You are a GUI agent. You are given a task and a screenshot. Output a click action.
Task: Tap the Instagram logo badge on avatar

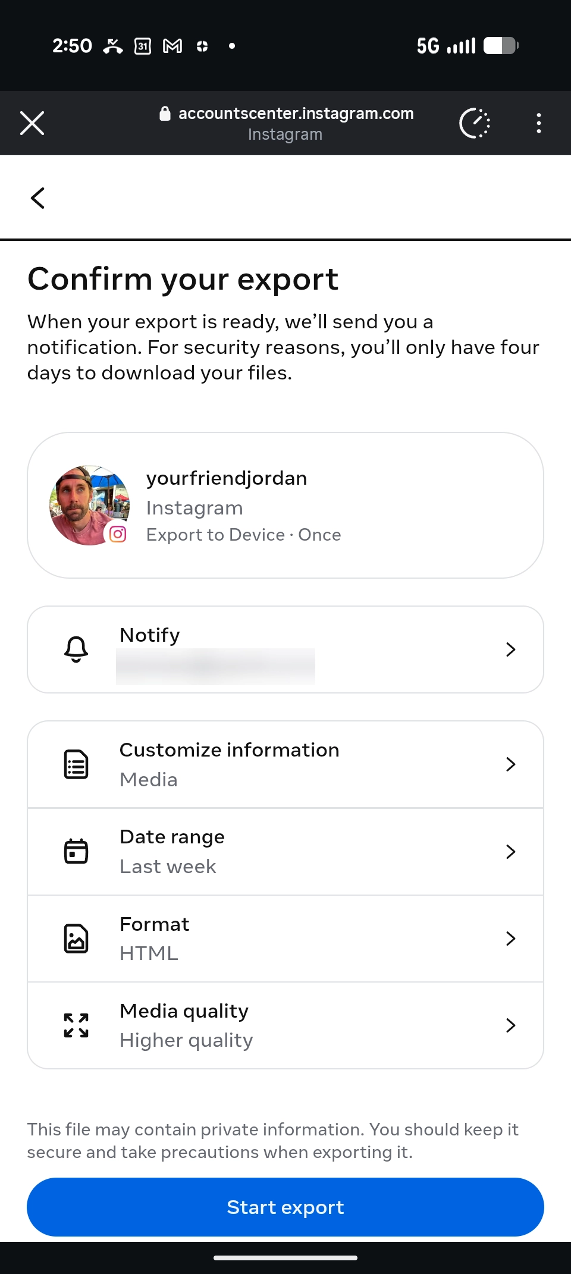coord(118,534)
